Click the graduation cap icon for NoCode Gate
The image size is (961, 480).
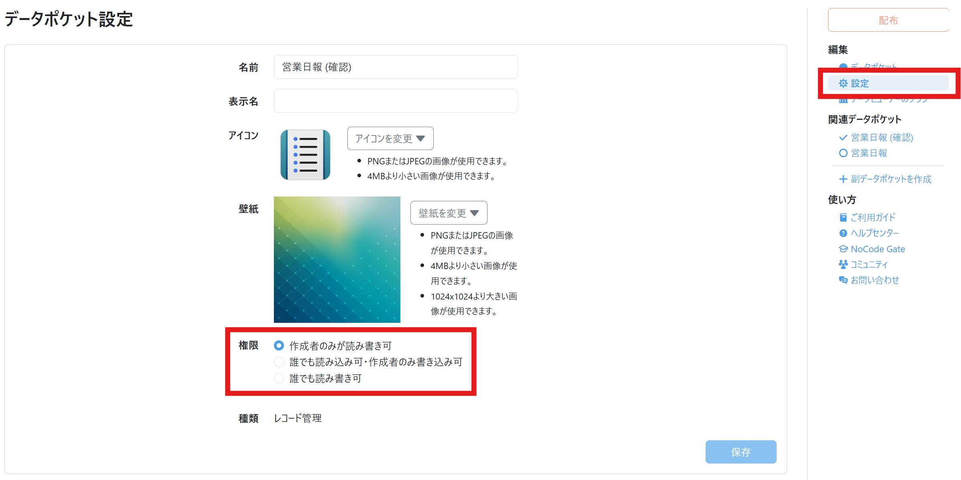coord(843,249)
